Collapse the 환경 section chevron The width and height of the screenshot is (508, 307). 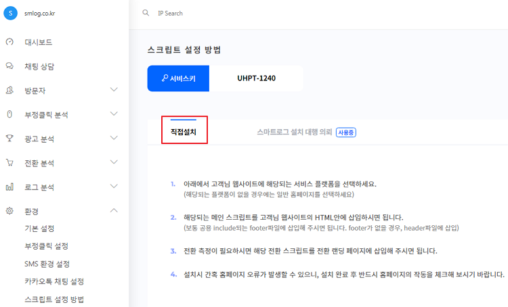pyautogui.click(x=114, y=210)
